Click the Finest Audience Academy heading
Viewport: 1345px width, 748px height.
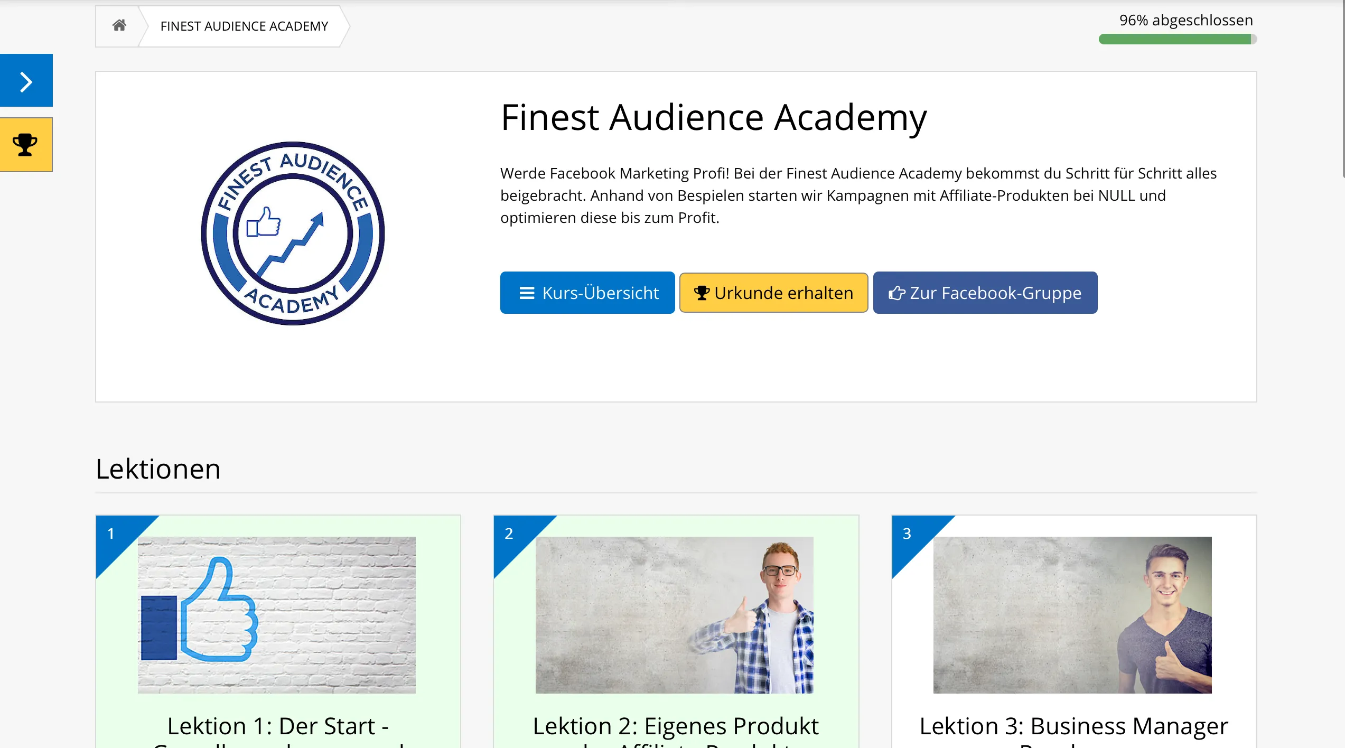[x=714, y=117]
